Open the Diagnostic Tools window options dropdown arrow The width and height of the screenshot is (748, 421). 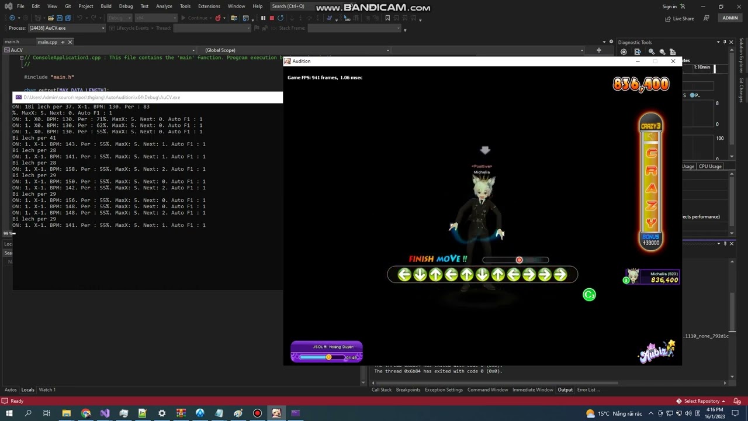(718, 42)
